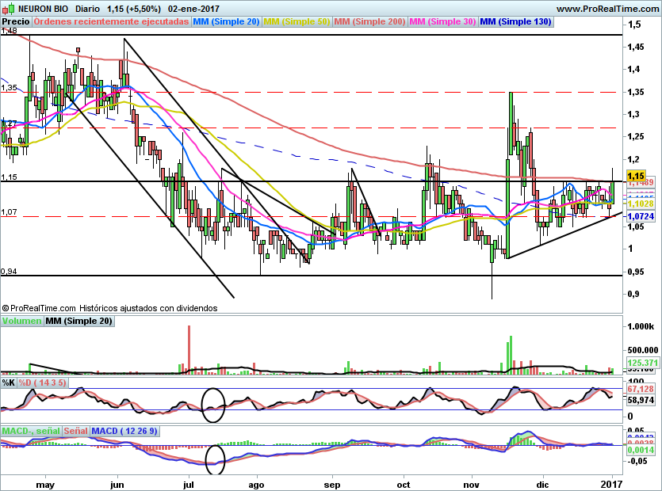
Task: Toggle the yellow MM (Simple 50) indicator
Action: tap(297, 22)
